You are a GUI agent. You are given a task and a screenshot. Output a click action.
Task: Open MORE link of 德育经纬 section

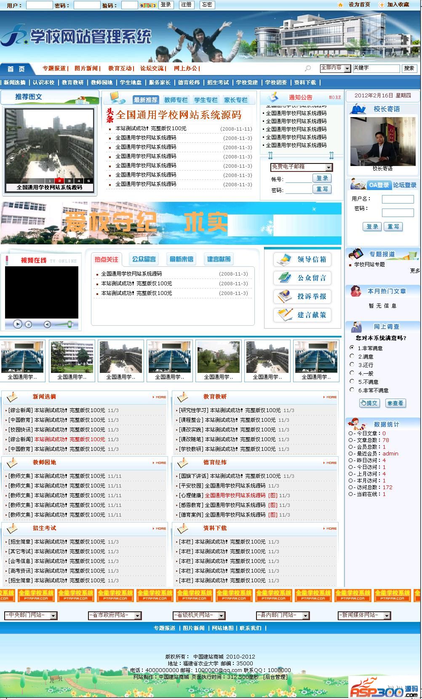coord(330,463)
